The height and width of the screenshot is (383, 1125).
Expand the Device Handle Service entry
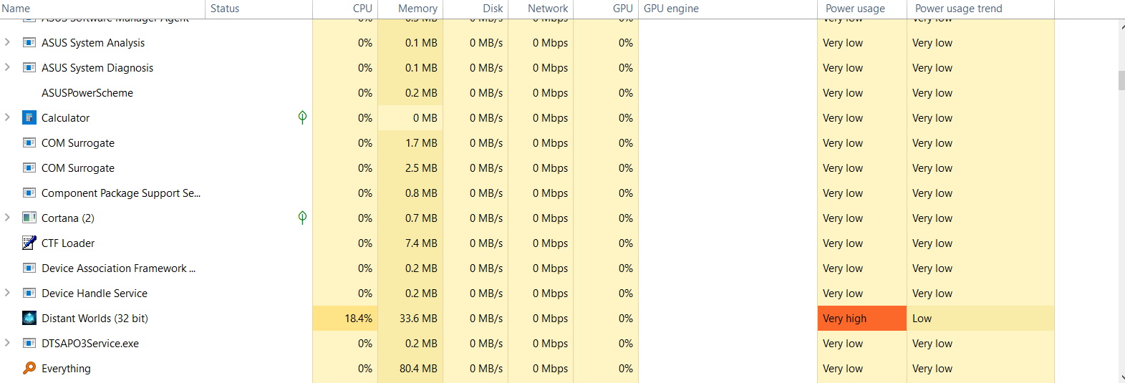point(7,293)
